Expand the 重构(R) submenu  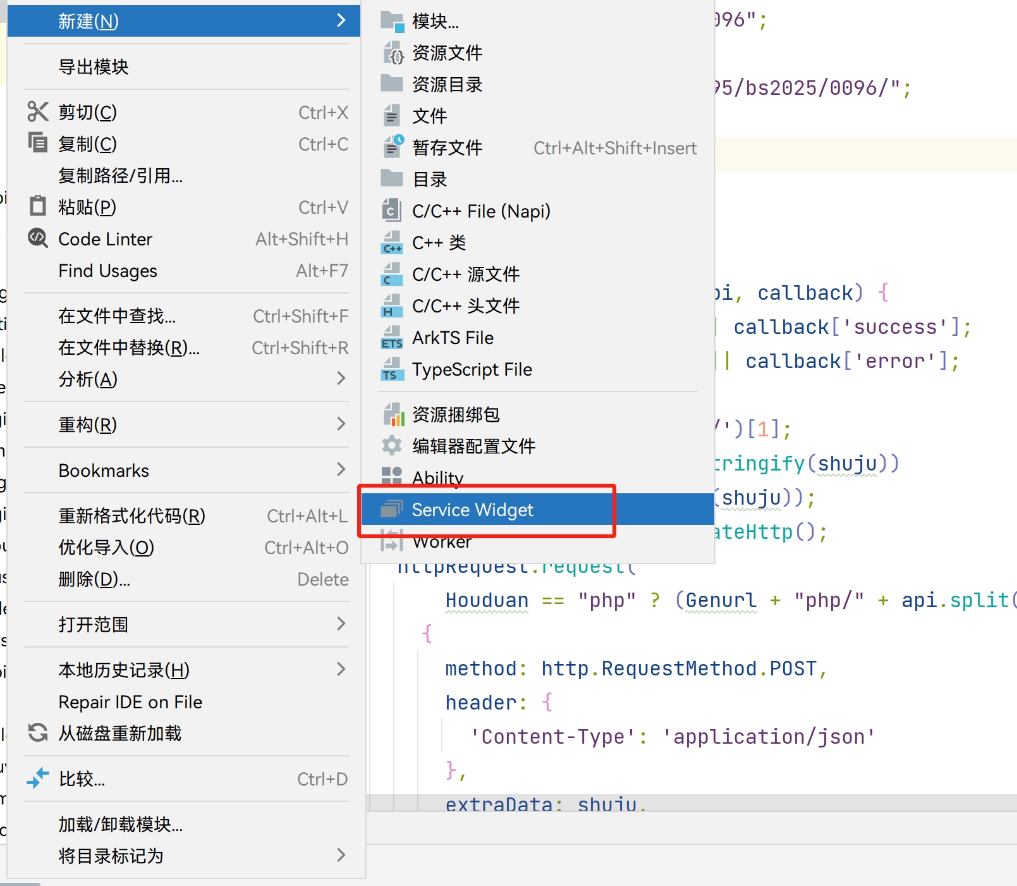coord(87,424)
